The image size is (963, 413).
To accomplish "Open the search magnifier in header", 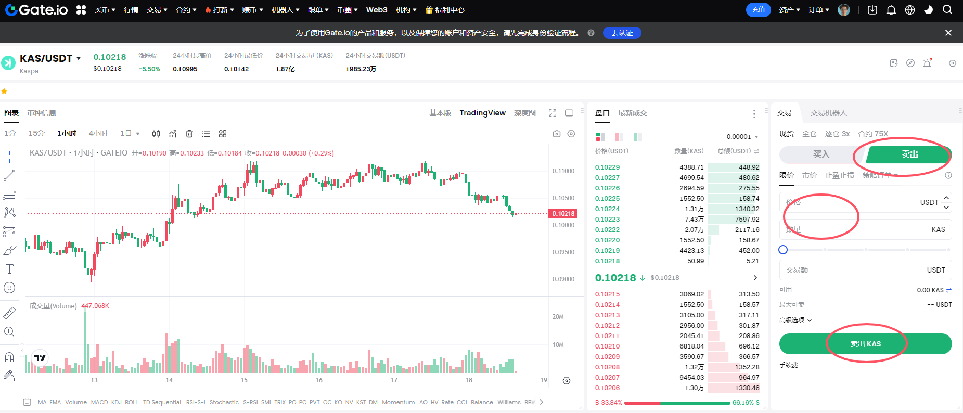I will point(947,10).
